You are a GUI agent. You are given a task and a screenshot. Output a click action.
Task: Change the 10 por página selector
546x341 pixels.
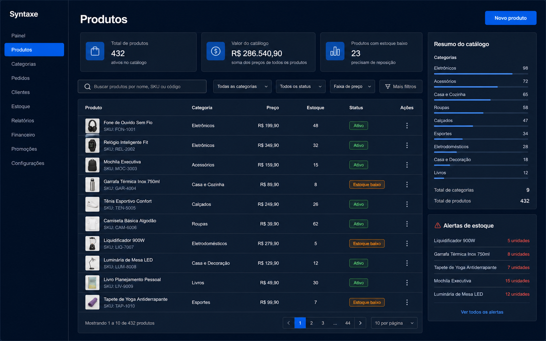click(394, 323)
